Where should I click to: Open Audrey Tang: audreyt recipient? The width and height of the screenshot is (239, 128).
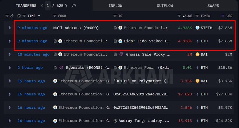144,121
